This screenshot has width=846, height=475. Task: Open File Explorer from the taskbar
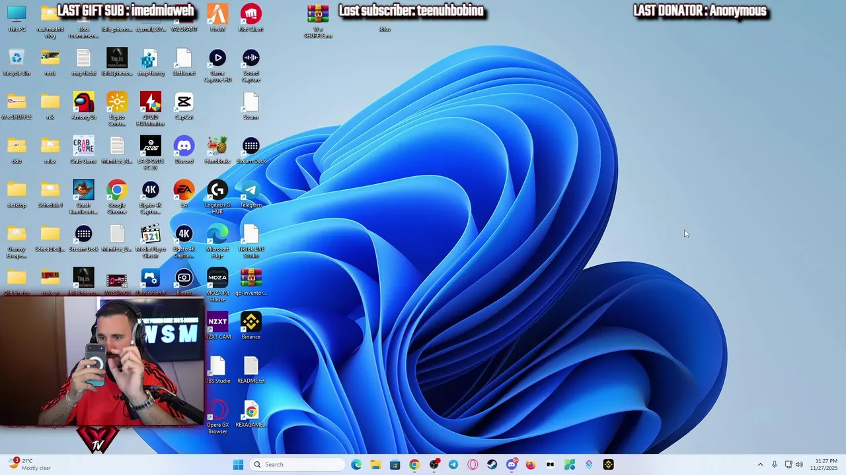click(x=375, y=464)
